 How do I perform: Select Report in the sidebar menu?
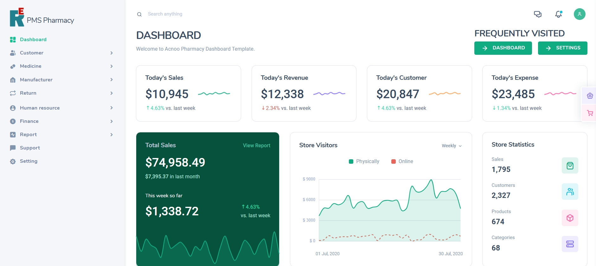[28, 135]
